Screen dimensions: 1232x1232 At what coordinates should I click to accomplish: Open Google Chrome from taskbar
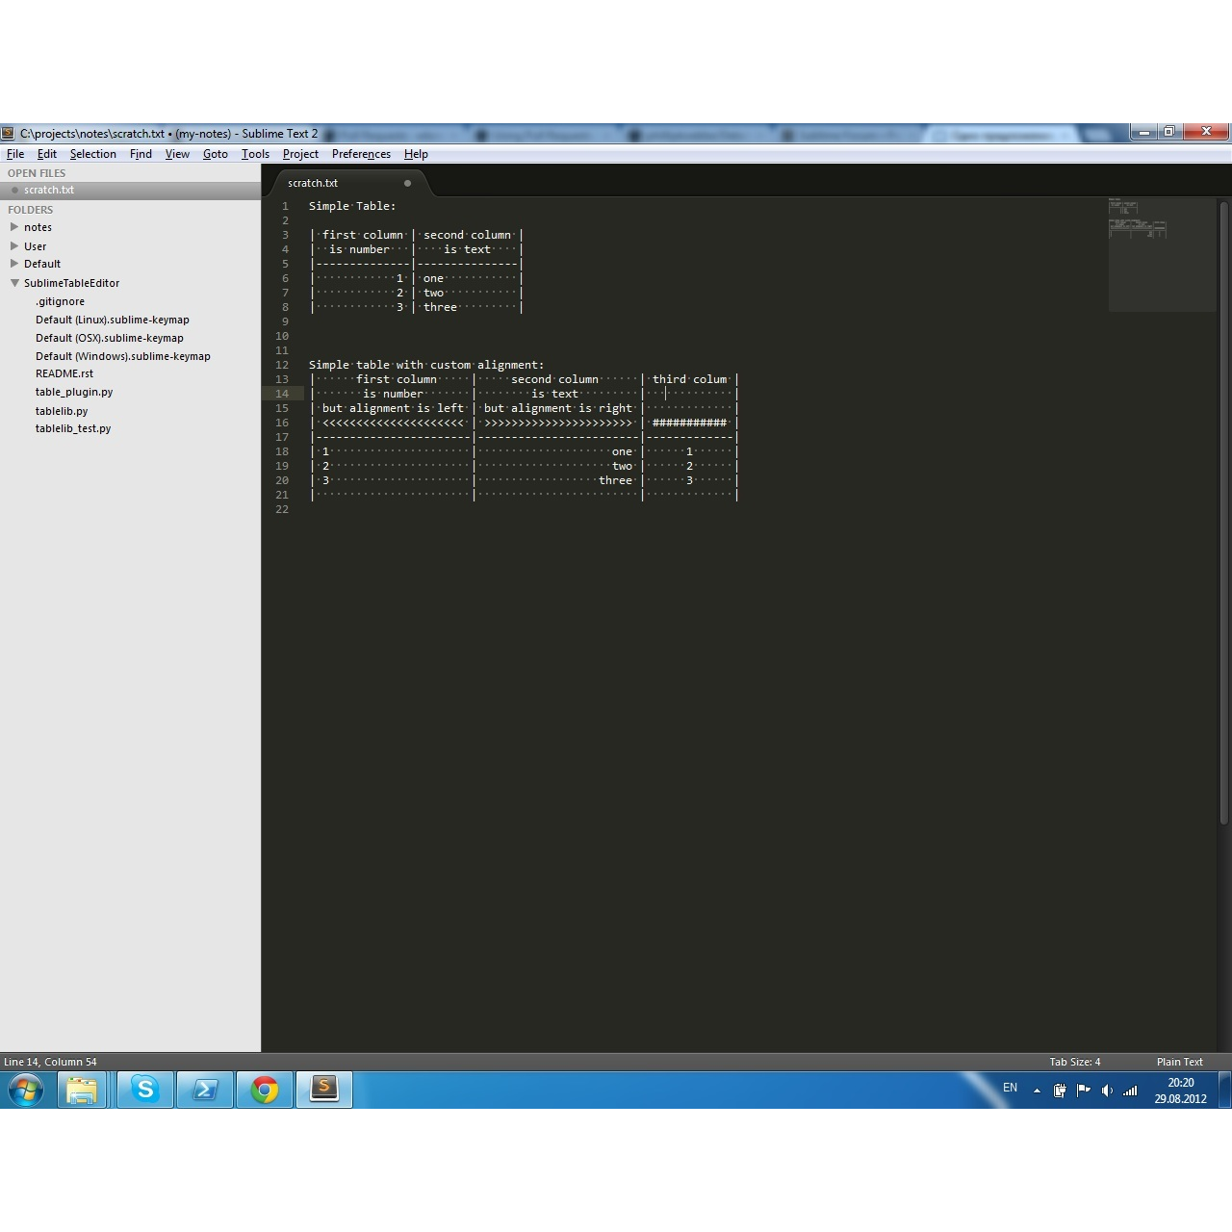(x=265, y=1090)
